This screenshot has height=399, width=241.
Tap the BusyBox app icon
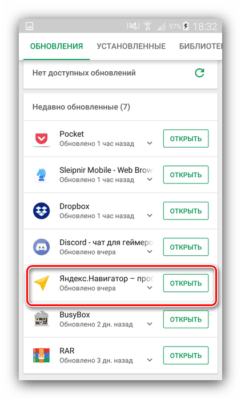[x=41, y=319]
